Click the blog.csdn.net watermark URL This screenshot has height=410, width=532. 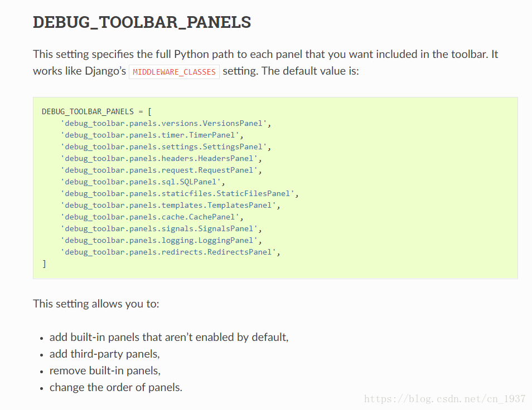coord(444,399)
